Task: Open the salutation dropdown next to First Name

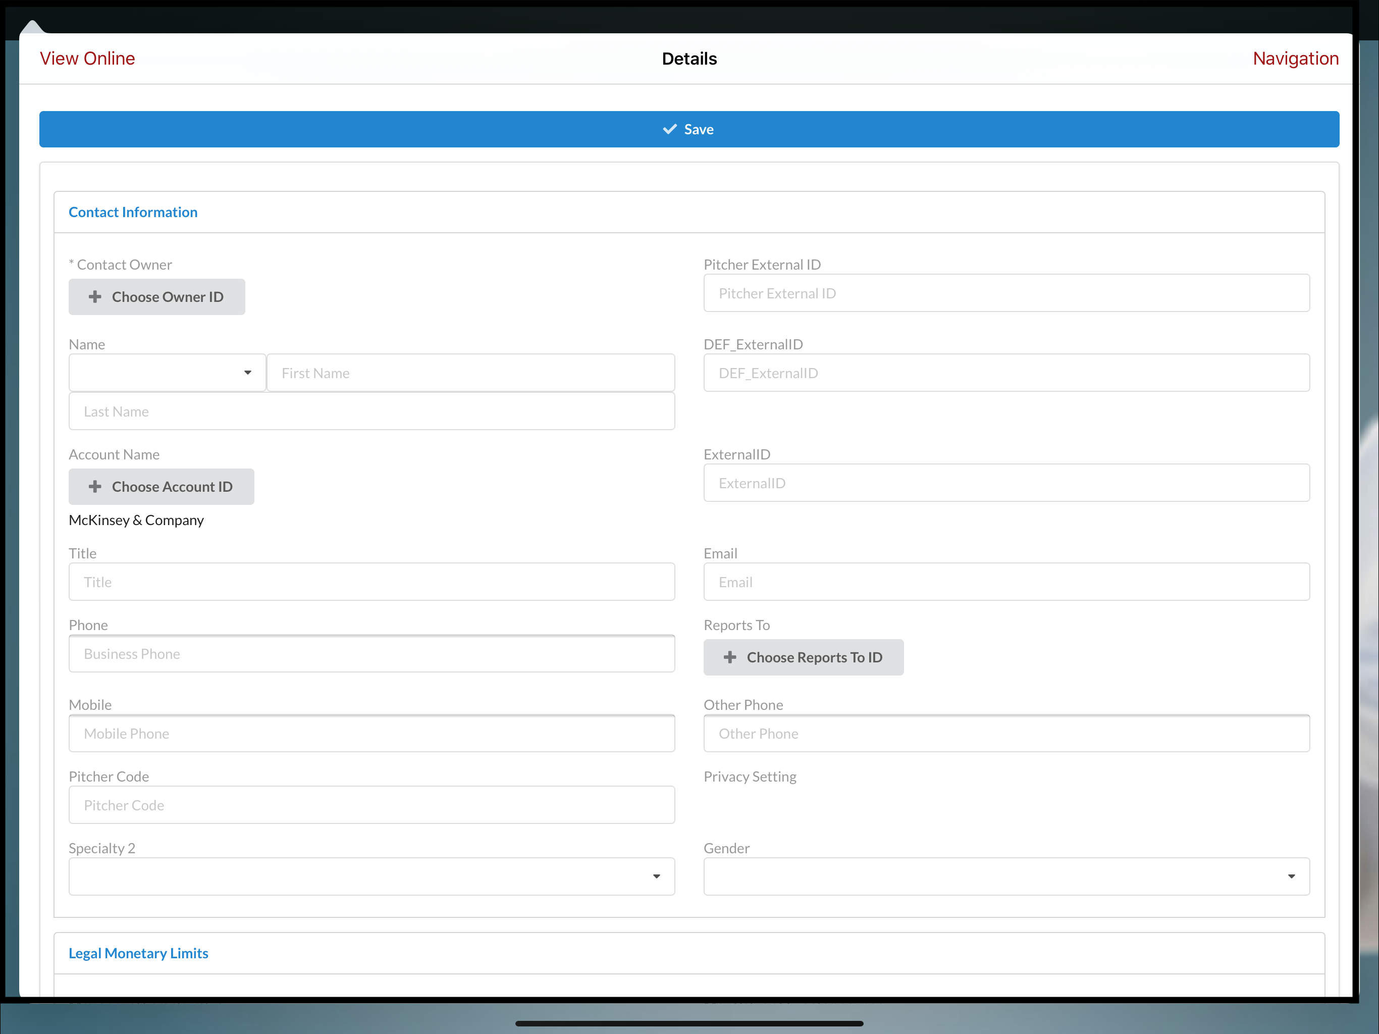Action: click(248, 372)
